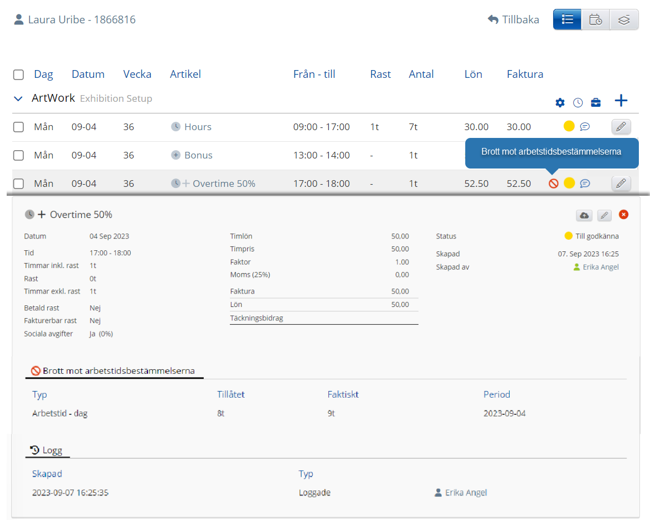Image resolution: width=650 pixels, height=520 pixels.
Task: Click the Täckningsbidrag row label
Action: point(257,318)
